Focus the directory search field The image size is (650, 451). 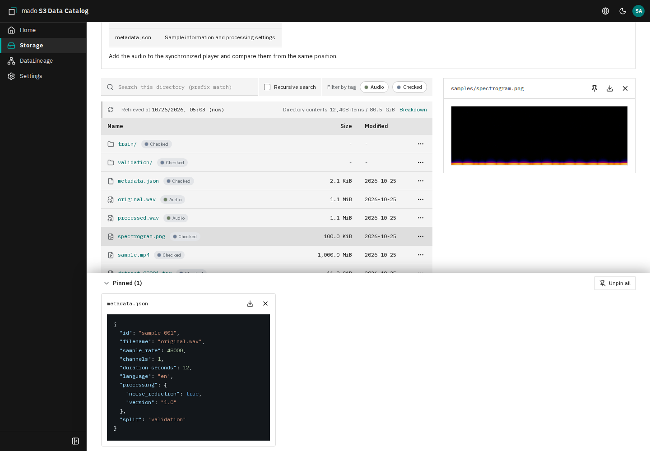pos(180,87)
